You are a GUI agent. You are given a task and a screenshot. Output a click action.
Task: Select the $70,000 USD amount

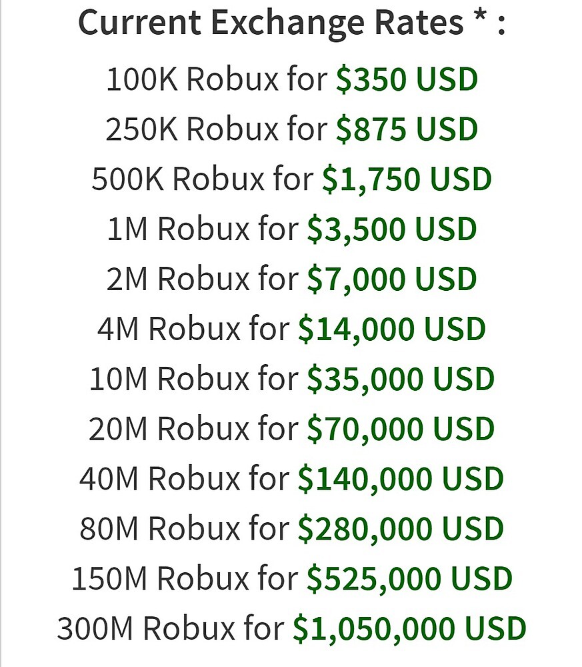pyautogui.click(x=400, y=430)
